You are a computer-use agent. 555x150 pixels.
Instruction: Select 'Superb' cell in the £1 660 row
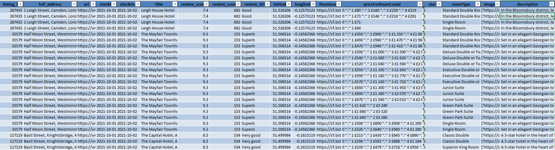pyautogui.click(x=256, y=111)
